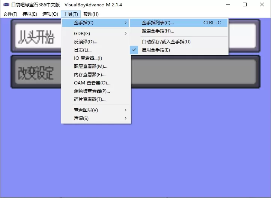Expand 声道(S) submenu arrow
Viewport: 271px width, 198px height.
click(126, 118)
